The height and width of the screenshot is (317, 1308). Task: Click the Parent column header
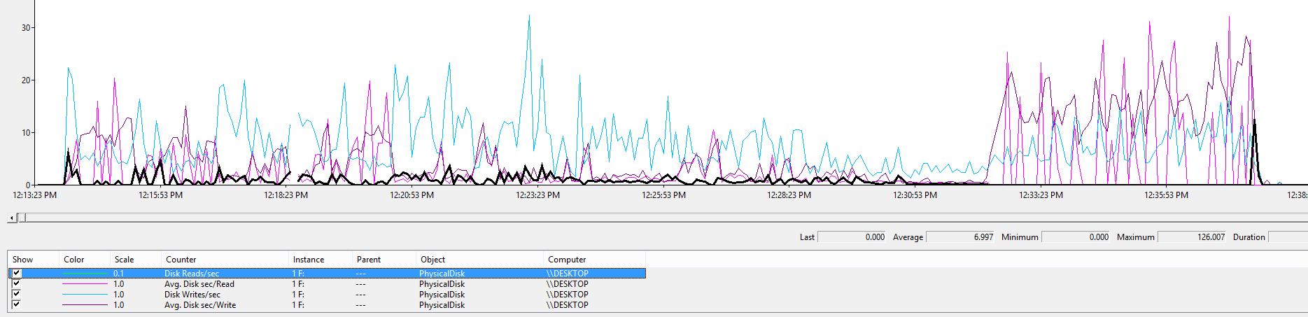coord(368,260)
